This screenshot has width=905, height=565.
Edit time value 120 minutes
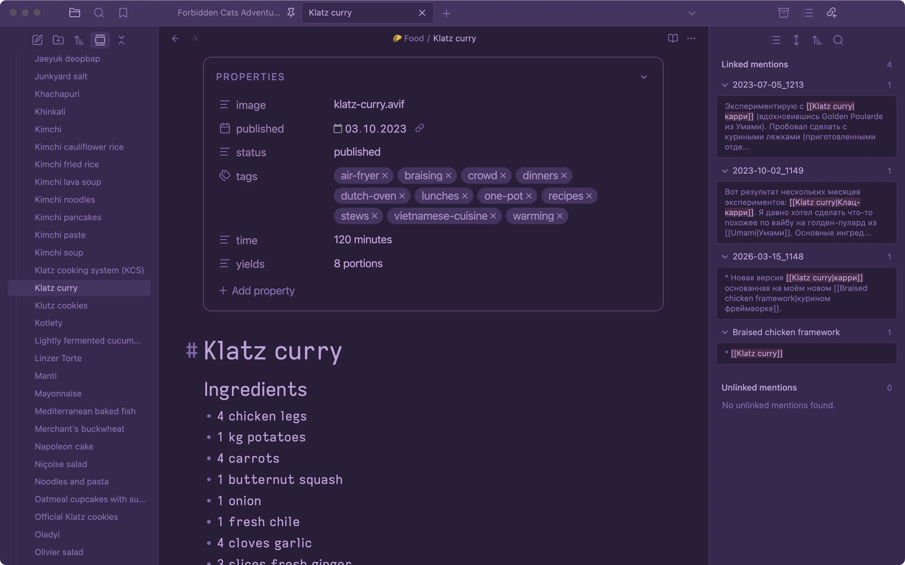(x=363, y=239)
